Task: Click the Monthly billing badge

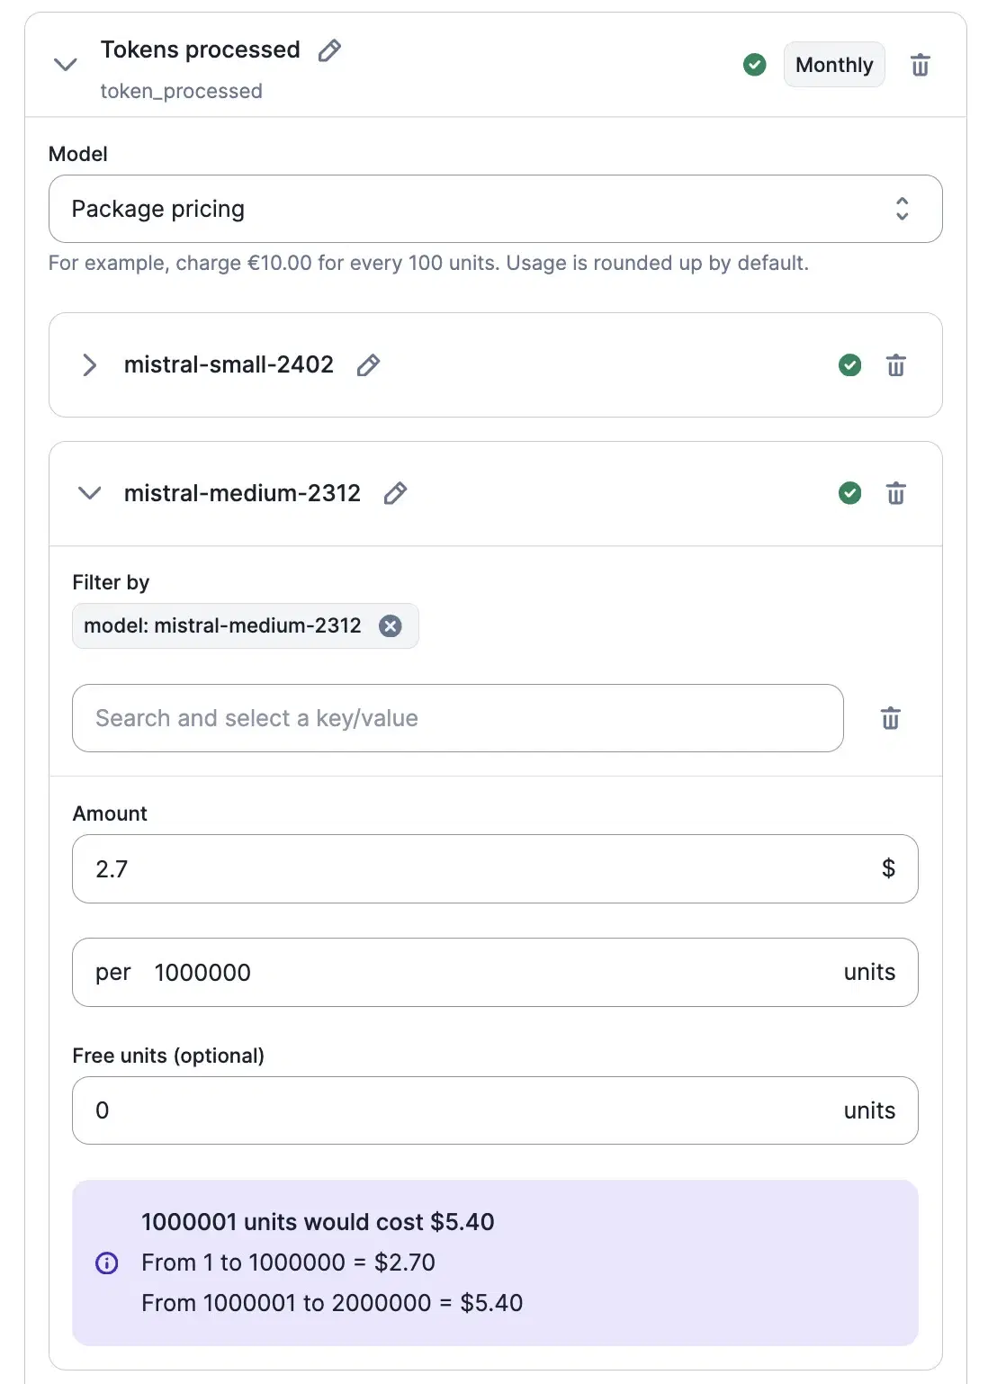Action: 833,65
